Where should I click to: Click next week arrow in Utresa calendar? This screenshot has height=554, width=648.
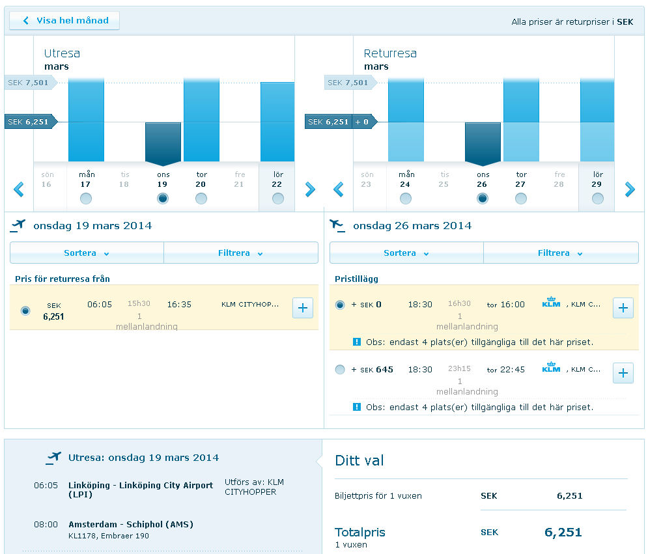(x=310, y=189)
